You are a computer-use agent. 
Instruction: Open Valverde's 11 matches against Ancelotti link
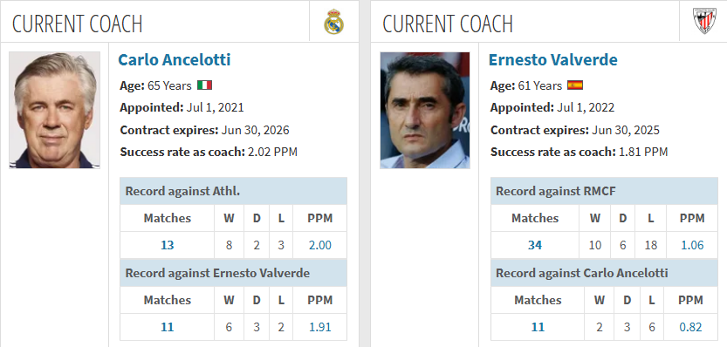pyautogui.click(x=538, y=327)
